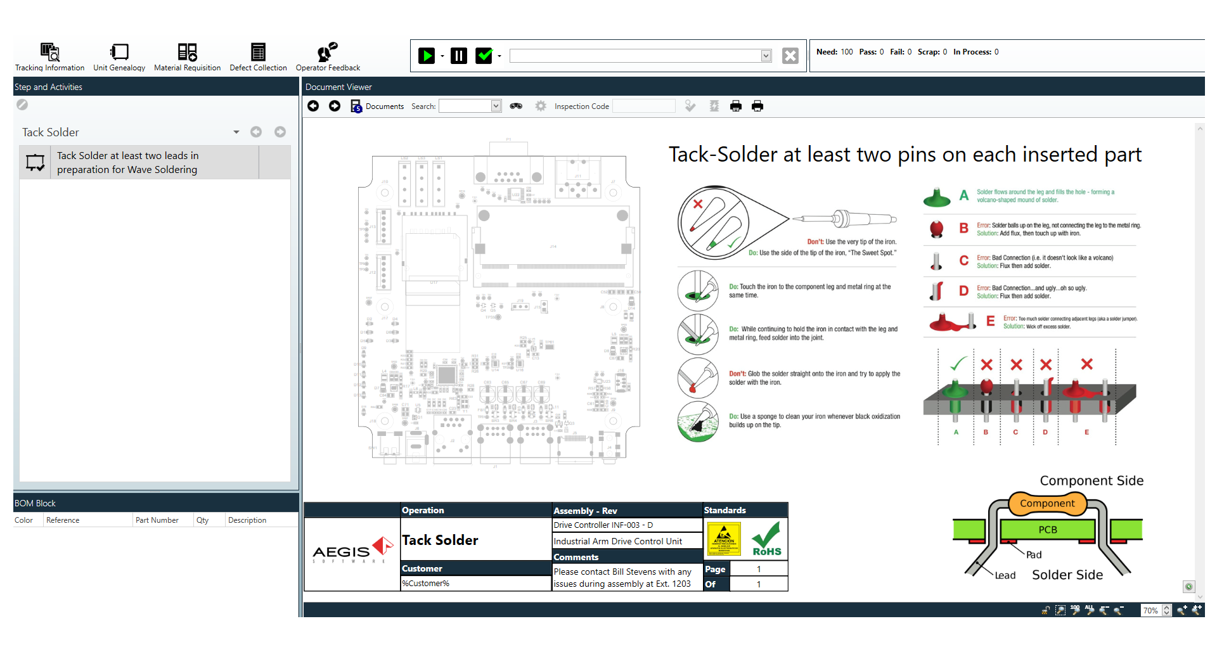The width and height of the screenshot is (1217, 659).
Task: Open Defect Collection
Action: 258,57
